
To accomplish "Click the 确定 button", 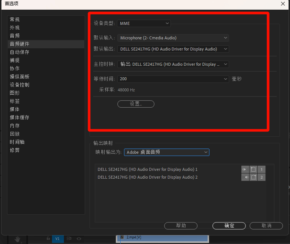I will coord(229,226).
